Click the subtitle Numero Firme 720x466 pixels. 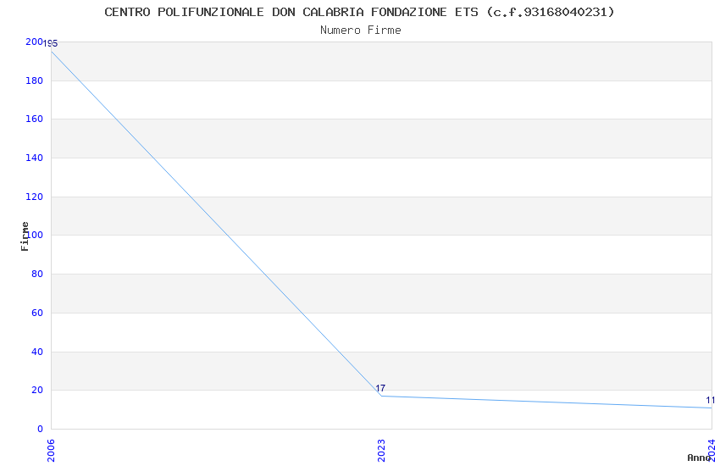(361, 31)
